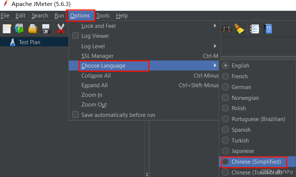Toggle the Log Viewer checkbox
The width and height of the screenshot is (296, 177).
pyautogui.click(x=75, y=36)
